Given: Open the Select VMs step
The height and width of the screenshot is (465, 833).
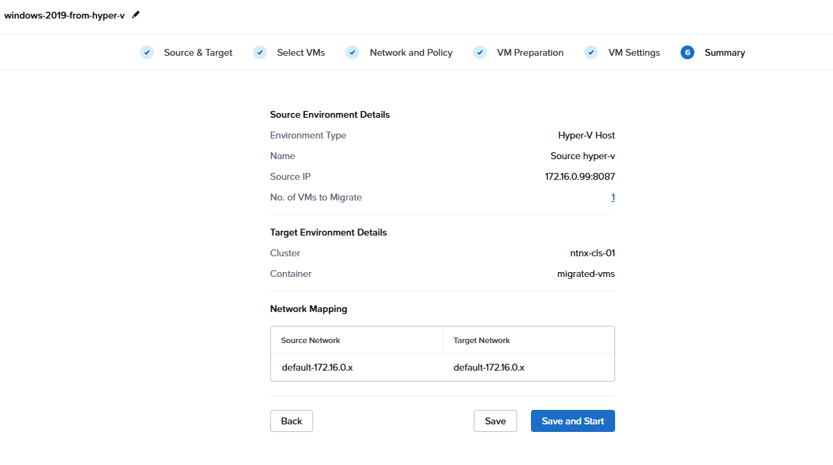Looking at the screenshot, I should (301, 52).
